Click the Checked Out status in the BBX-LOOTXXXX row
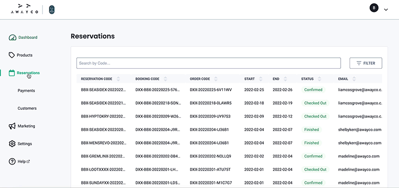The image size is (399, 188). coord(315,170)
